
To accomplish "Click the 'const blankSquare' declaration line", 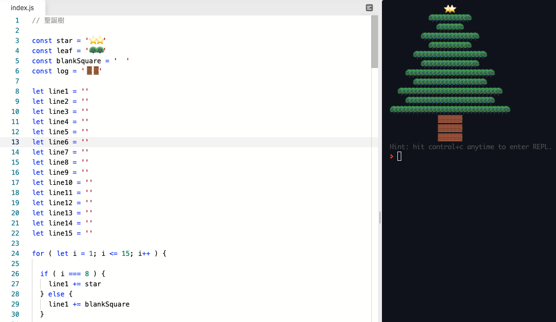I will tap(73, 61).
